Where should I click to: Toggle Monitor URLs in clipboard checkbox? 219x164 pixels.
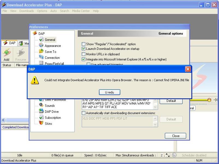click(84, 54)
